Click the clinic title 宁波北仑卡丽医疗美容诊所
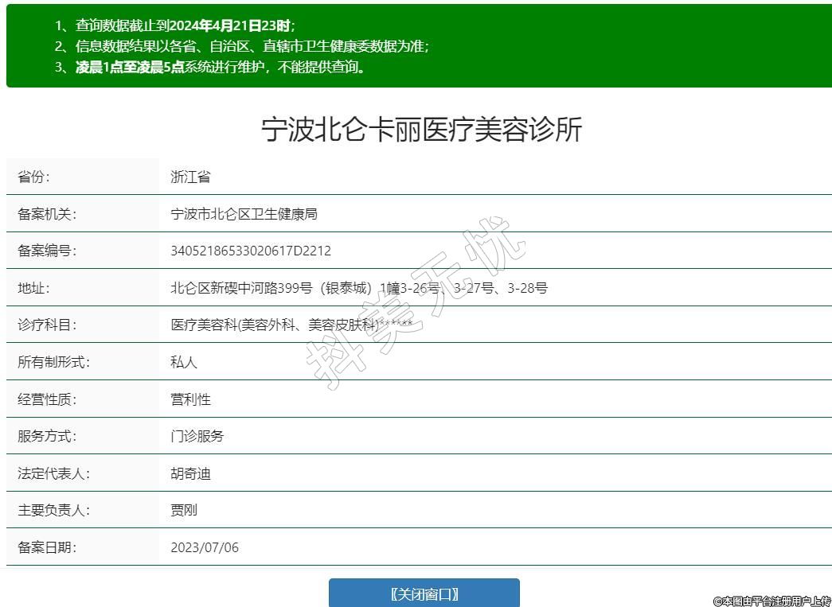The width and height of the screenshot is (832, 607). [x=421, y=130]
